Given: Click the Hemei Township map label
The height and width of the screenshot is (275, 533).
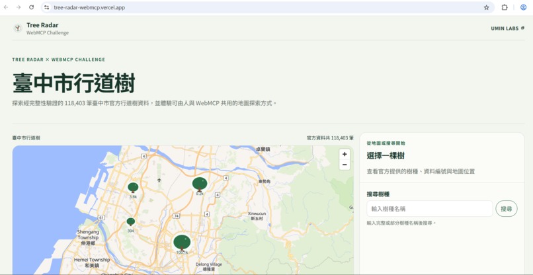Looking at the screenshot, I should (92, 262).
